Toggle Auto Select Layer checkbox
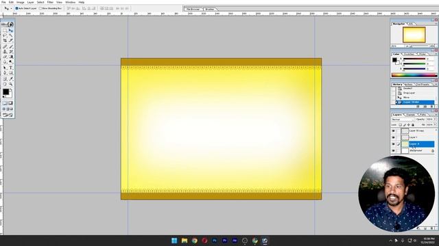Screen dimensions: 439x246 point(16,8)
